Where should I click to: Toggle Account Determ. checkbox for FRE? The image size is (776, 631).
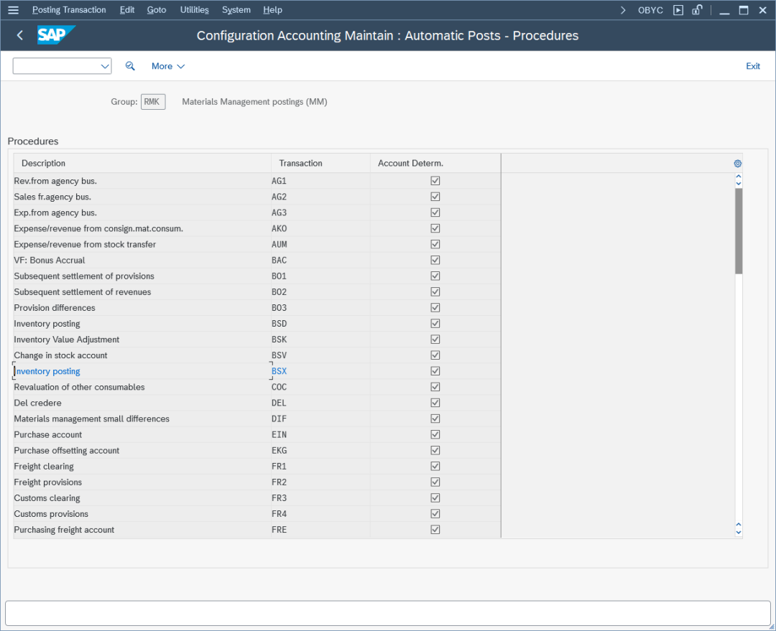[435, 530]
